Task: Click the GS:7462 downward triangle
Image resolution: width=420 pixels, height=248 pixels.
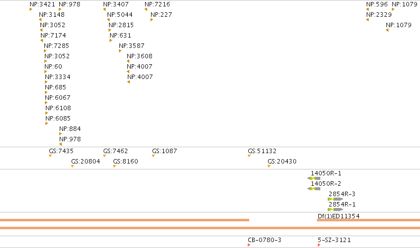Action: click(x=105, y=156)
